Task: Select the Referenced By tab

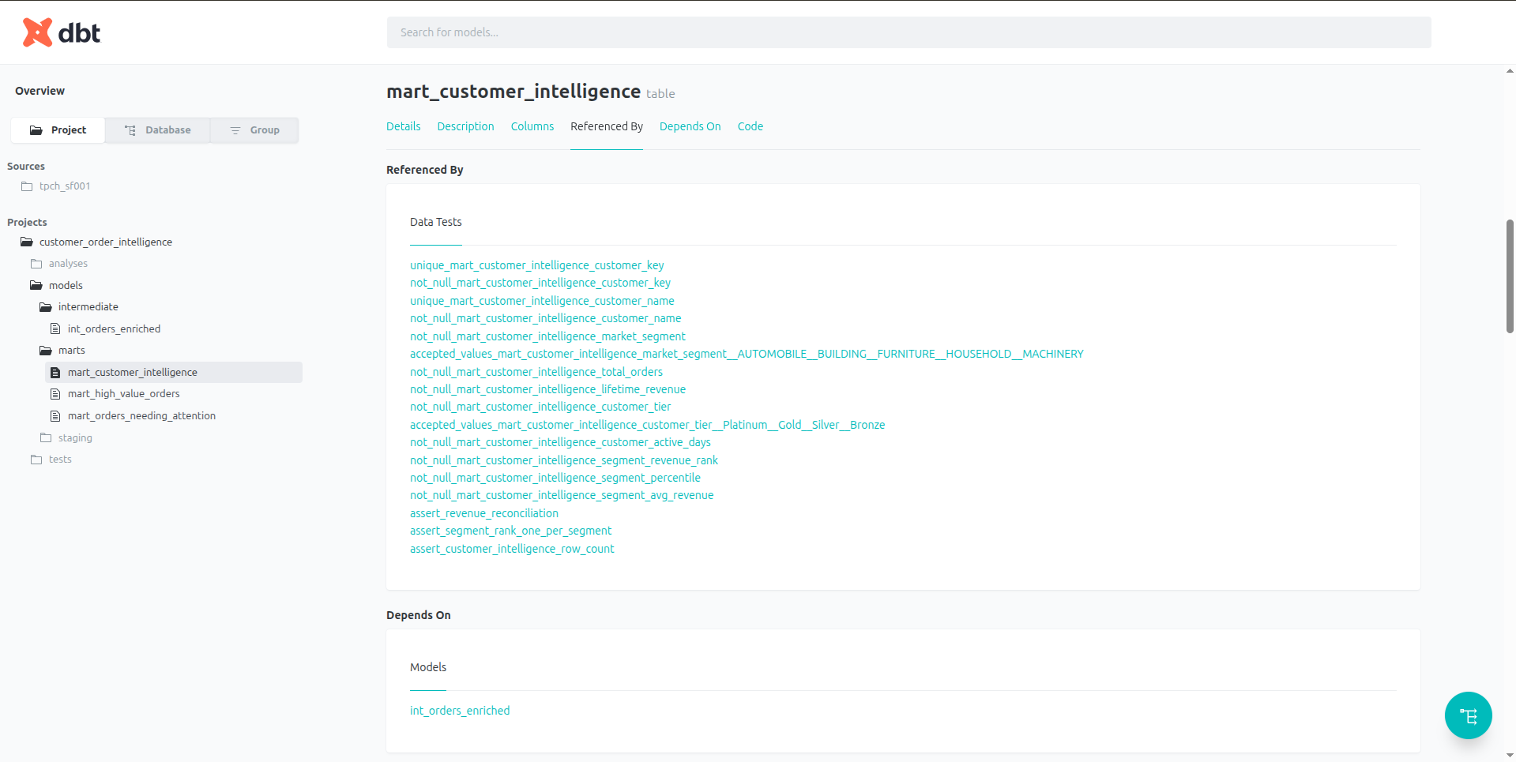Action: pyautogui.click(x=607, y=126)
